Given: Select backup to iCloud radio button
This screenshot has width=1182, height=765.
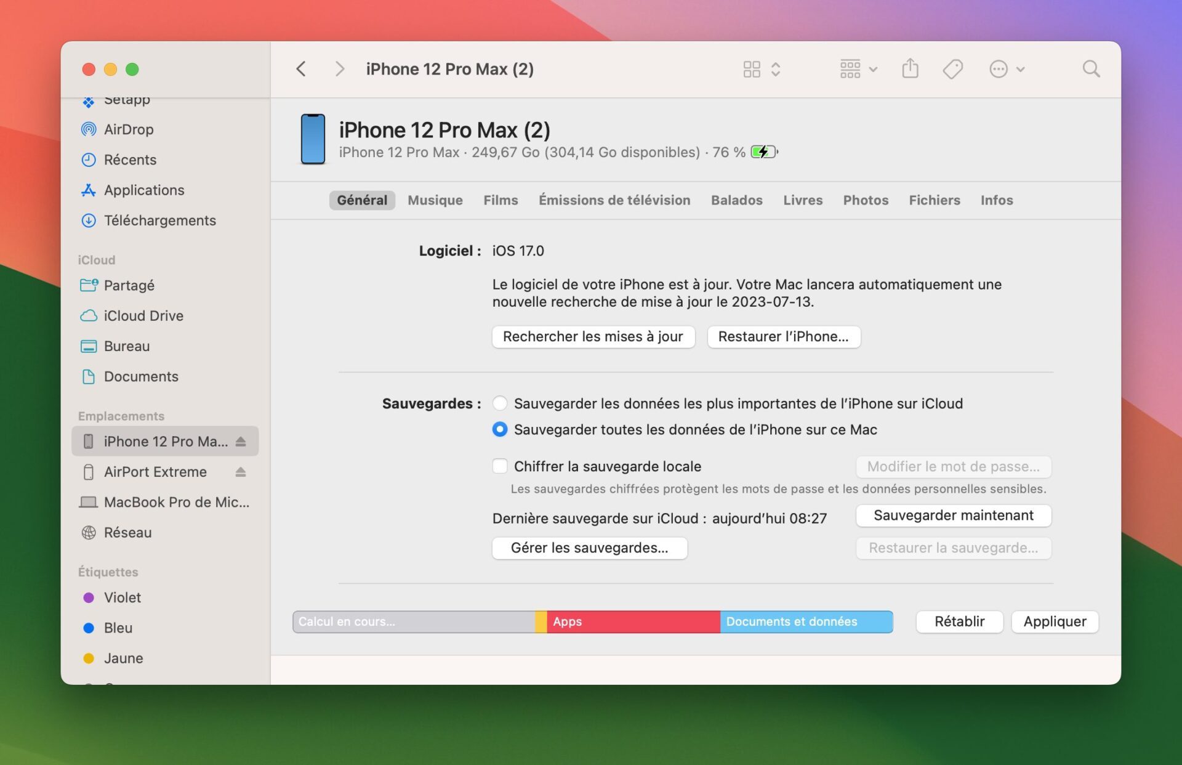Looking at the screenshot, I should pos(500,403).
